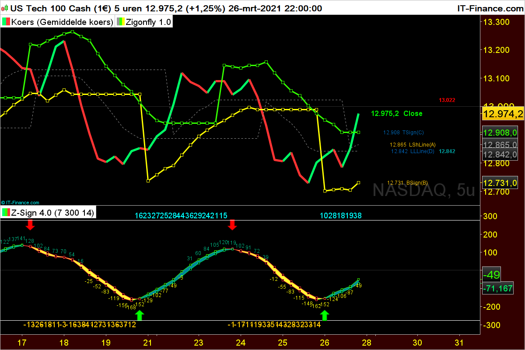This screenshot has width=525, height=350.
Task: Click date 21 on the time axis
Action: pyautogui.click(x=148, y=342)
